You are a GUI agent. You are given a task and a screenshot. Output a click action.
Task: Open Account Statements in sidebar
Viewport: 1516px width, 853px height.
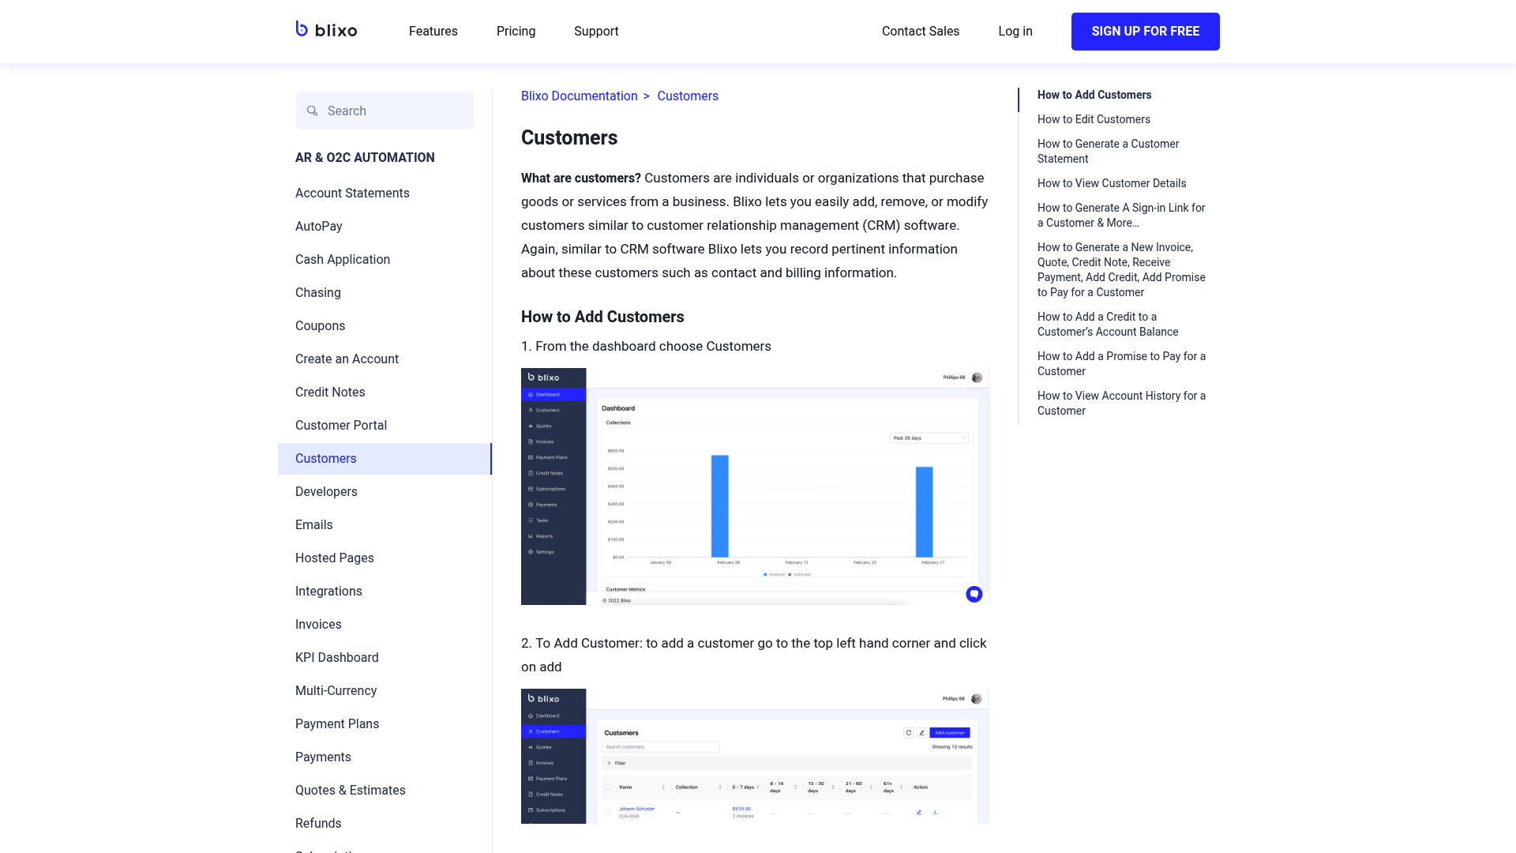pyautogui.click(x=352, y=194)
